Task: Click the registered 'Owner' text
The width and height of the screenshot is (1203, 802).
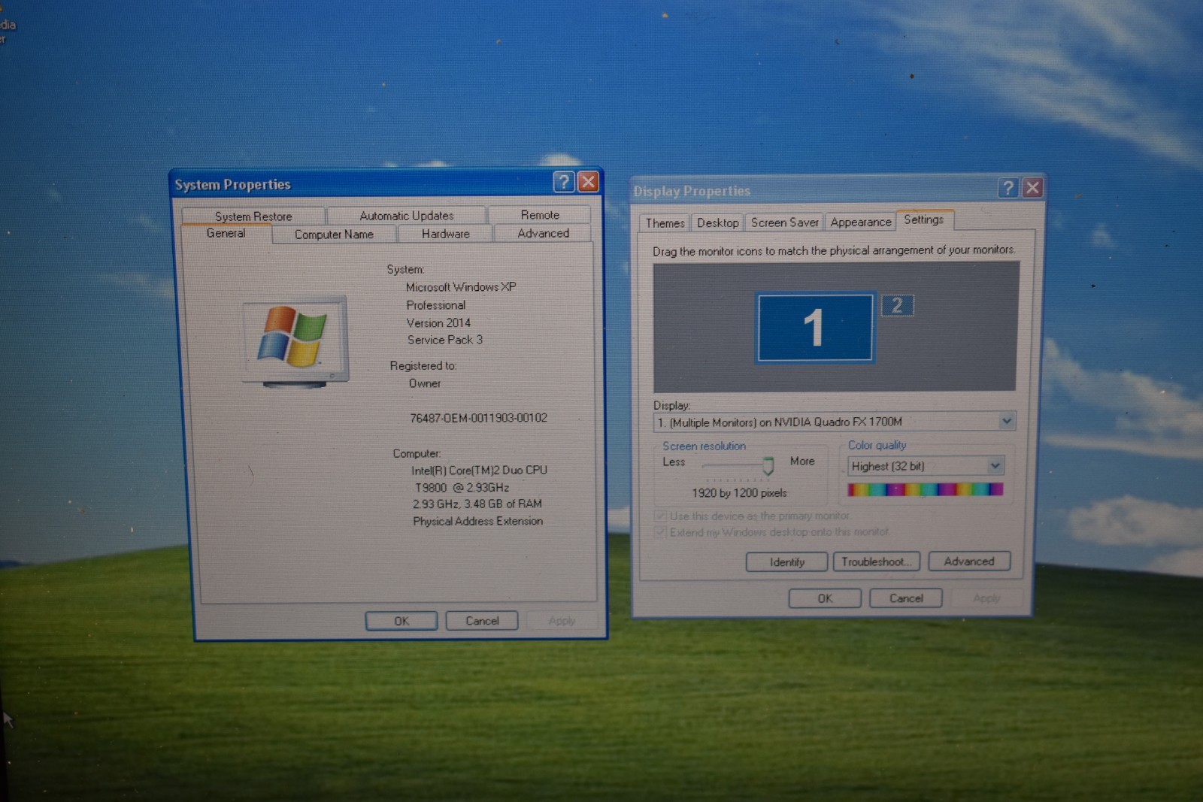Action: click(x=425, y=383)
